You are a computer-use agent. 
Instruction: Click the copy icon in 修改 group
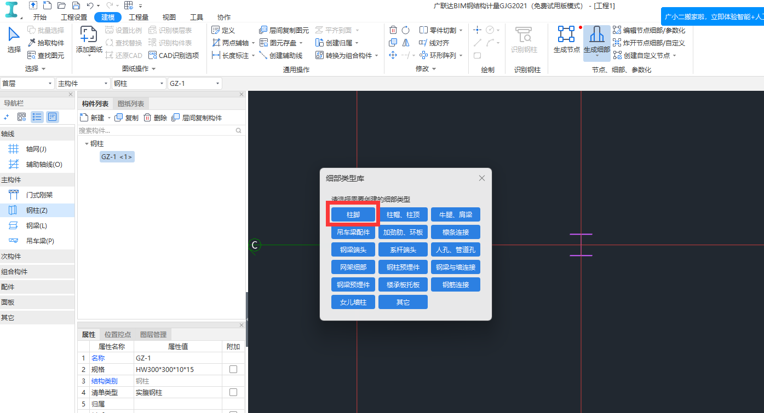click(x=393, y=43)
